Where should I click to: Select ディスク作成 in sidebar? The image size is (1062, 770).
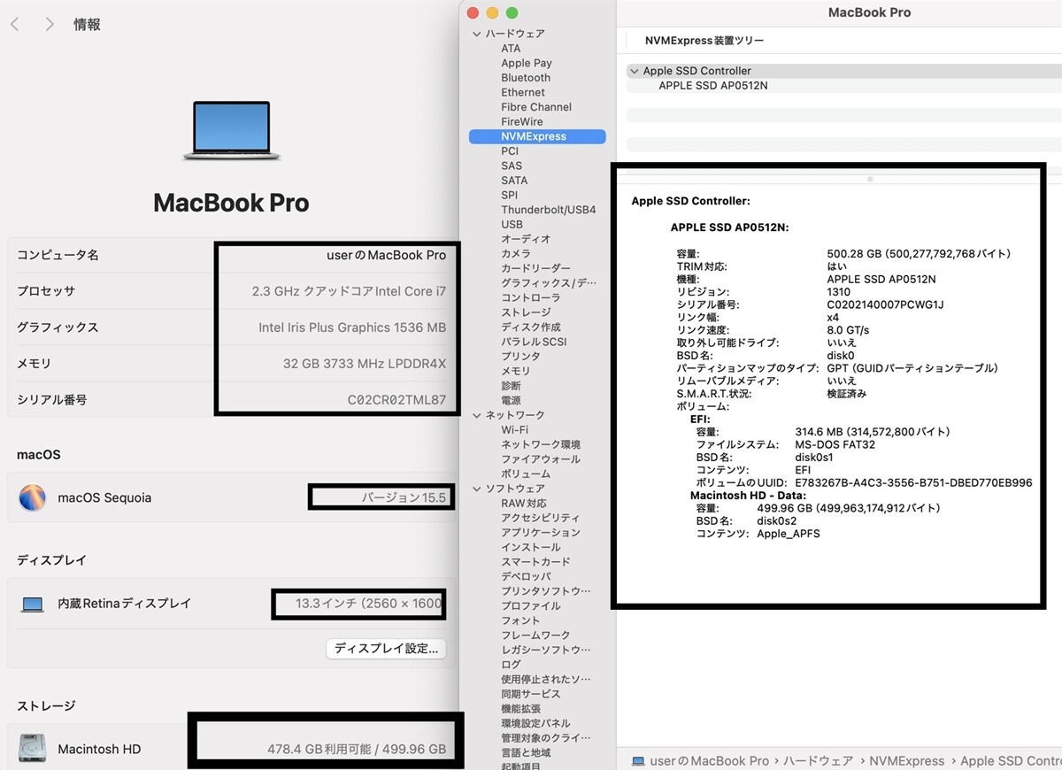(531, 327)
